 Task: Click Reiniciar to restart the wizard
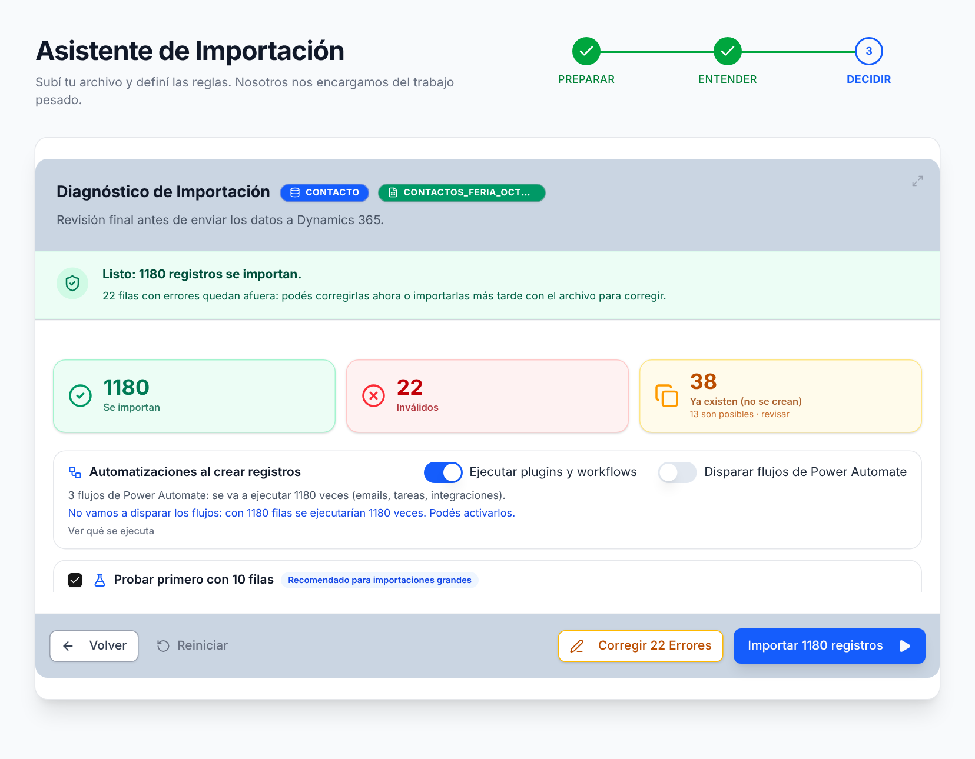coord(193,646)
